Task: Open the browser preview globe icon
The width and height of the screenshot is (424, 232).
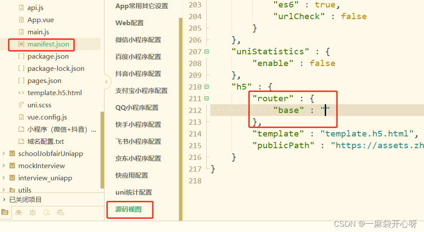Action: 61,212
